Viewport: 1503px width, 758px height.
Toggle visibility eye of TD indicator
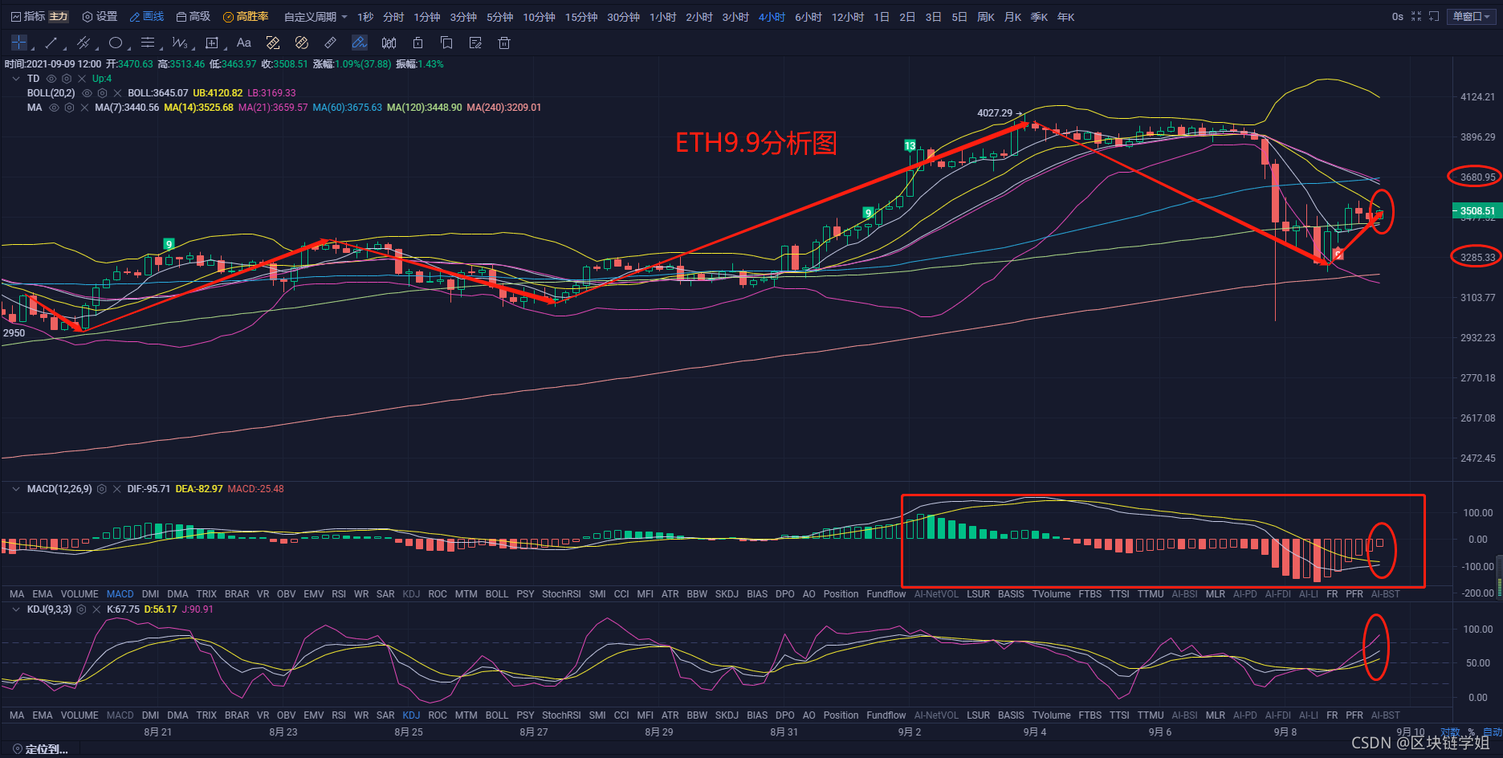pos(51,79)
